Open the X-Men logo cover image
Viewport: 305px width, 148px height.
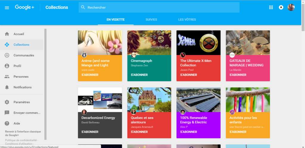click(x=198, y=43)
